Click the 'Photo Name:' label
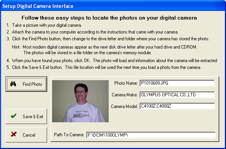This screenshot has width=226, height=149. pos(126,83)
